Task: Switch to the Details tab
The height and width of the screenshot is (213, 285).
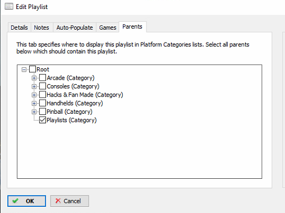Action: (19, 27)
